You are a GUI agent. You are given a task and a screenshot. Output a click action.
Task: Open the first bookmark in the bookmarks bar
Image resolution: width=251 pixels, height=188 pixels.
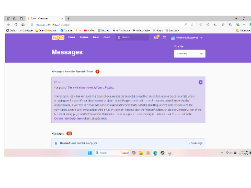[12, 30]
